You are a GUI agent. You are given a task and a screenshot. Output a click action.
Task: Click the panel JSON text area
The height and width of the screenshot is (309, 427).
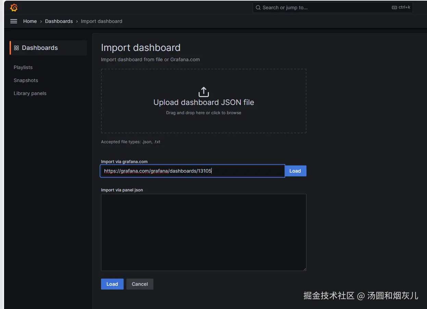click(x=204, y=232)
